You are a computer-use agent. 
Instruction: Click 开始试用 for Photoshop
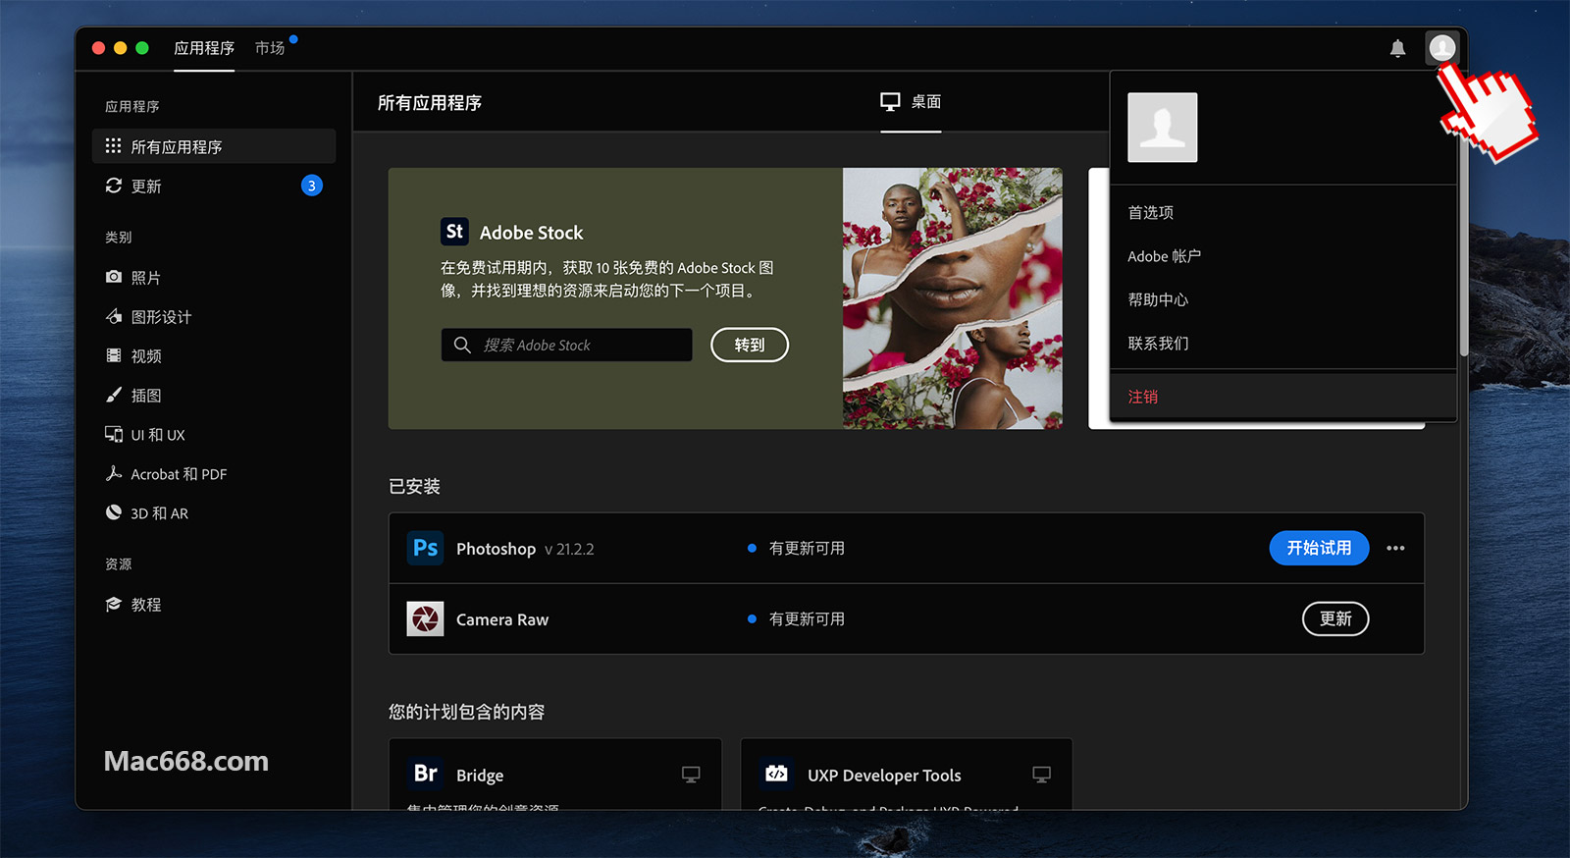pyautogui.click(x=1319, y=548)
